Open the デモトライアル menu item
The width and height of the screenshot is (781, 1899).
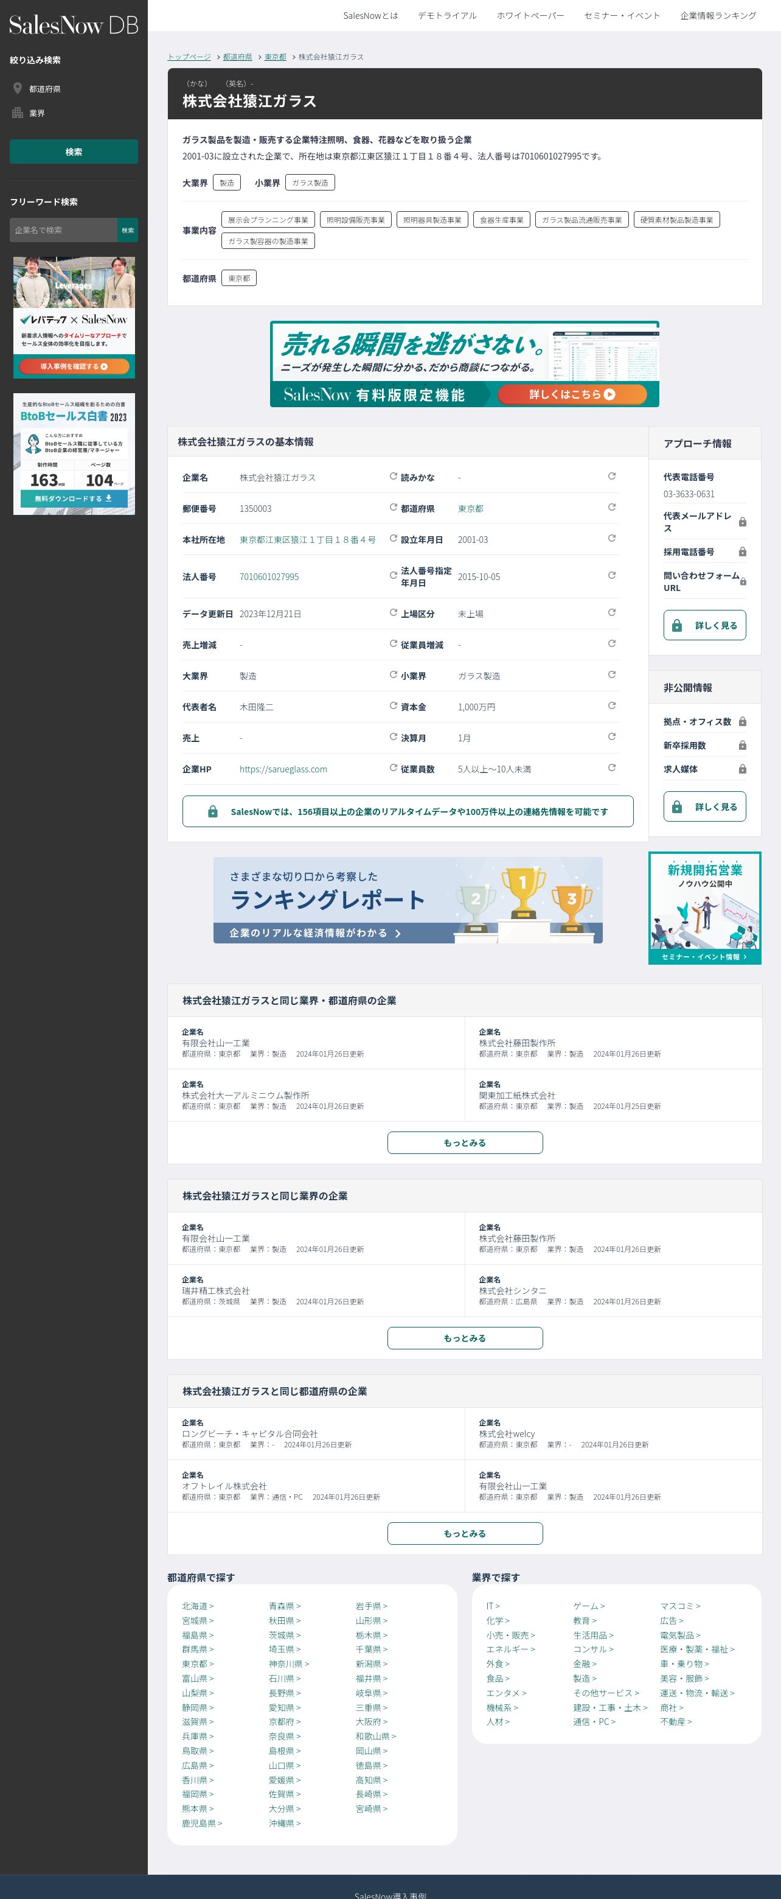click(447, 15)
